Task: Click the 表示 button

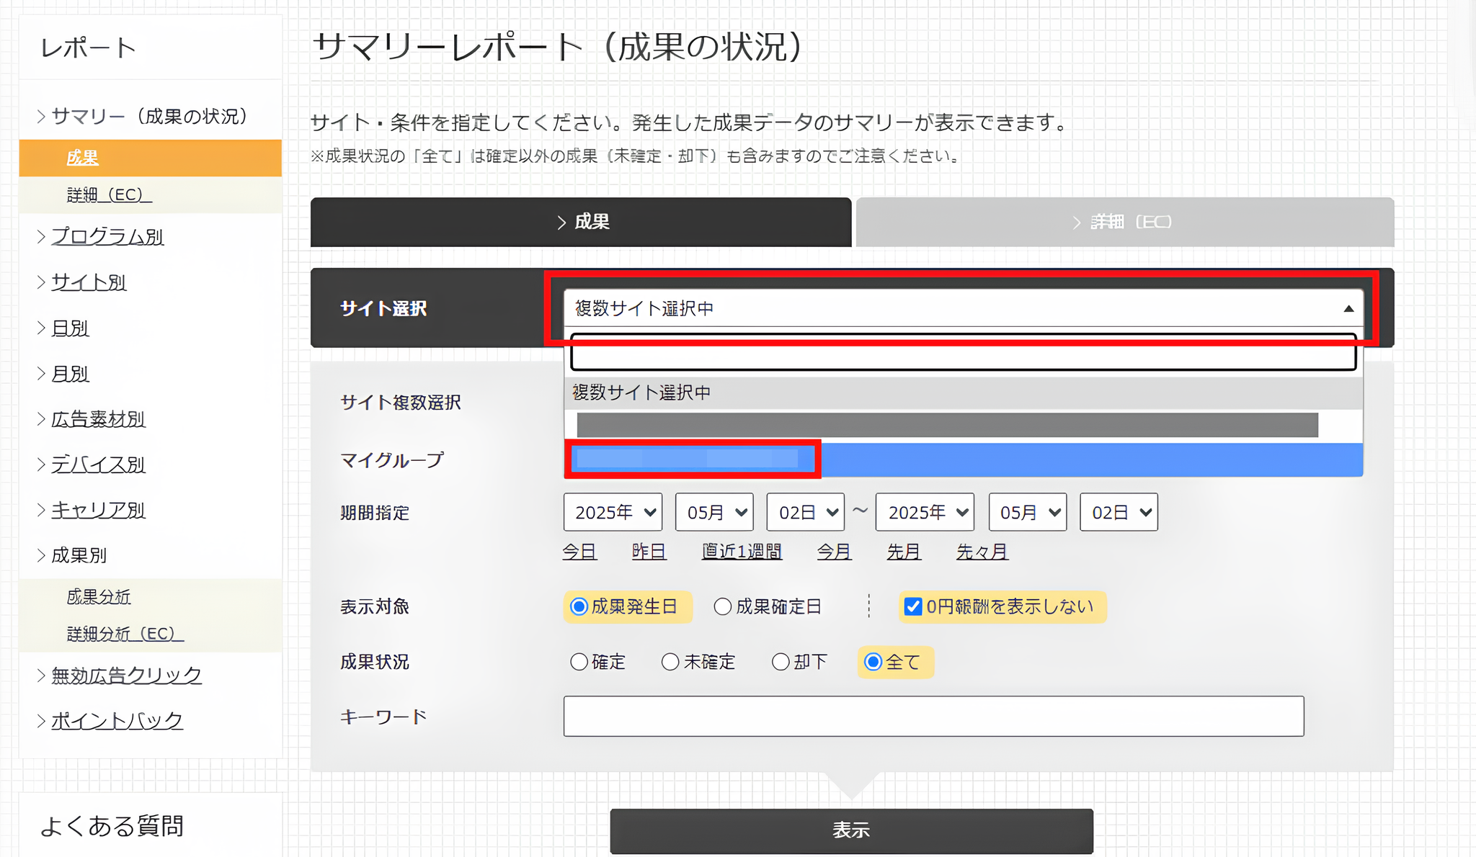Action: point(851,830)
